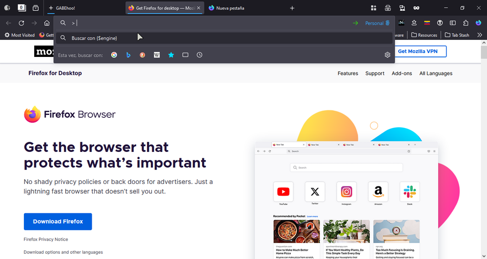Click the Venezuela flag extension icon

[x=427, y=22]
